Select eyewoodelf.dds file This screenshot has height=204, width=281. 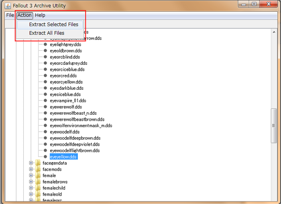[65, 132]
